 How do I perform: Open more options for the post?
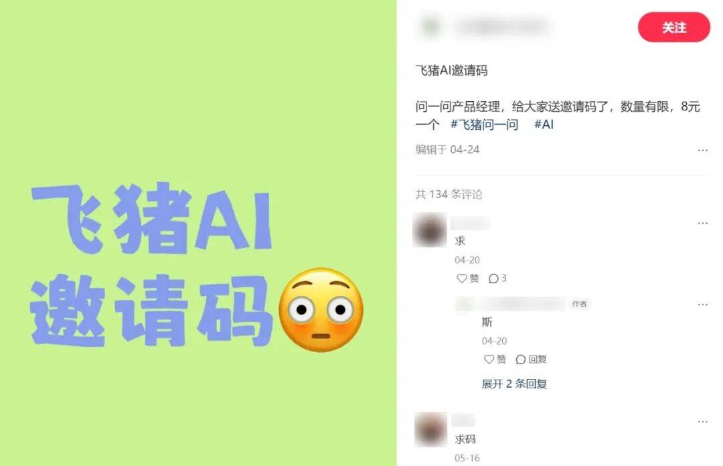[x=702, y=150]
